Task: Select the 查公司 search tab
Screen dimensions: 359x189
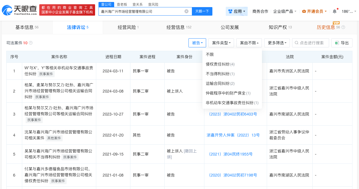Action: [x=106, y=5]
